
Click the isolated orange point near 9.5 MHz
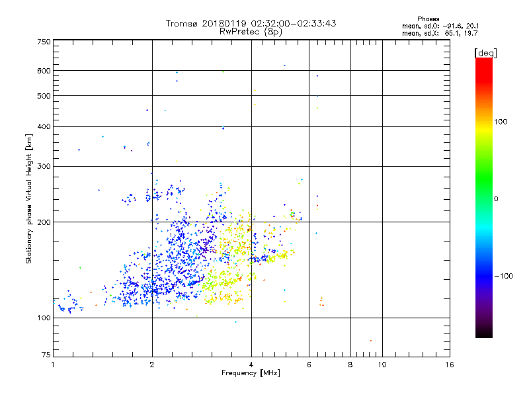[371, 341]
